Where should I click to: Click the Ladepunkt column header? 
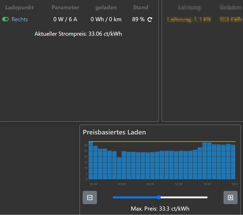pyautogui.click(x=19, y=8)
